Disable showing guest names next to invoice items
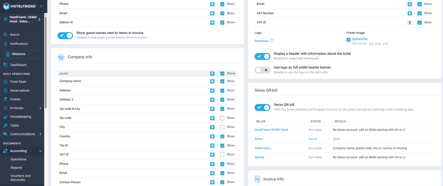 tap(65, 36)
